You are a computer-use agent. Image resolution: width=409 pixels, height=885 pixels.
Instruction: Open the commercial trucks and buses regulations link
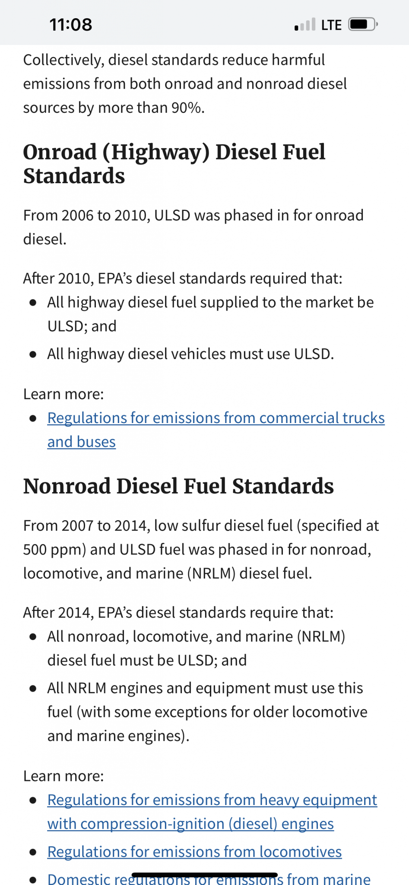tap(216, 430)
